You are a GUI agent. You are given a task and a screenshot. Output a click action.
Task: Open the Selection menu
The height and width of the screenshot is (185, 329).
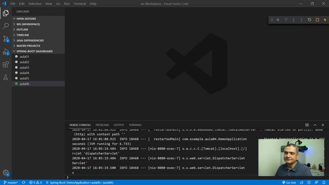[x=35, y=4]
